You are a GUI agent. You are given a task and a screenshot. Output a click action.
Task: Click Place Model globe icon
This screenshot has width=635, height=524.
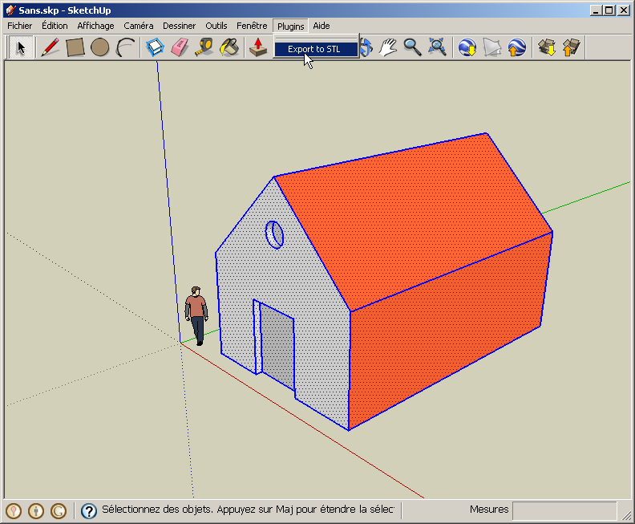[x=517, y=47]
